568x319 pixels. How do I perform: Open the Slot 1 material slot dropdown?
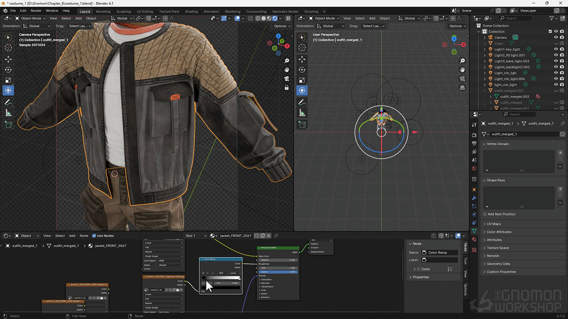pyautogui.click(x=196, y=236)
